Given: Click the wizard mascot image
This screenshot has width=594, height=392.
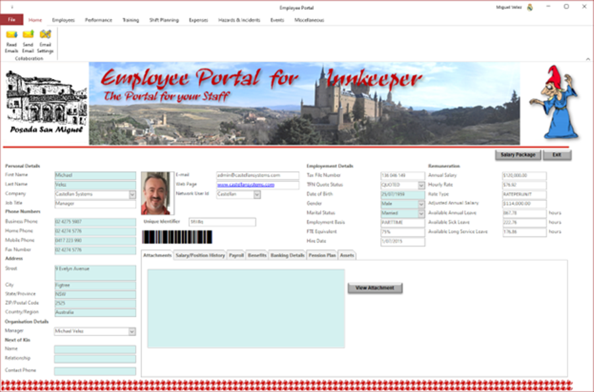Looking at the screenshot, I should pos(554,102).
